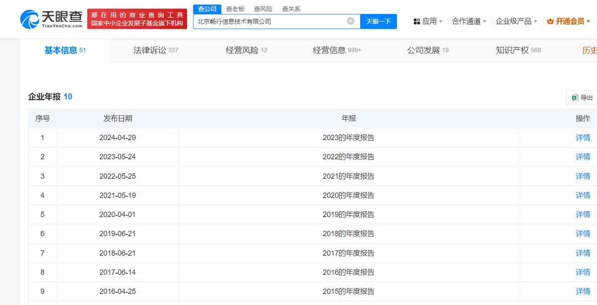597x305 pixels.
Task: Open the 法律诉讼 337 tab
Action: coord(156,50)
